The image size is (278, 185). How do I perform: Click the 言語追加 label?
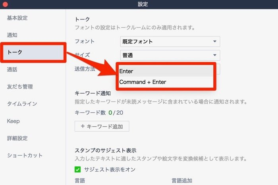(182, 181)
